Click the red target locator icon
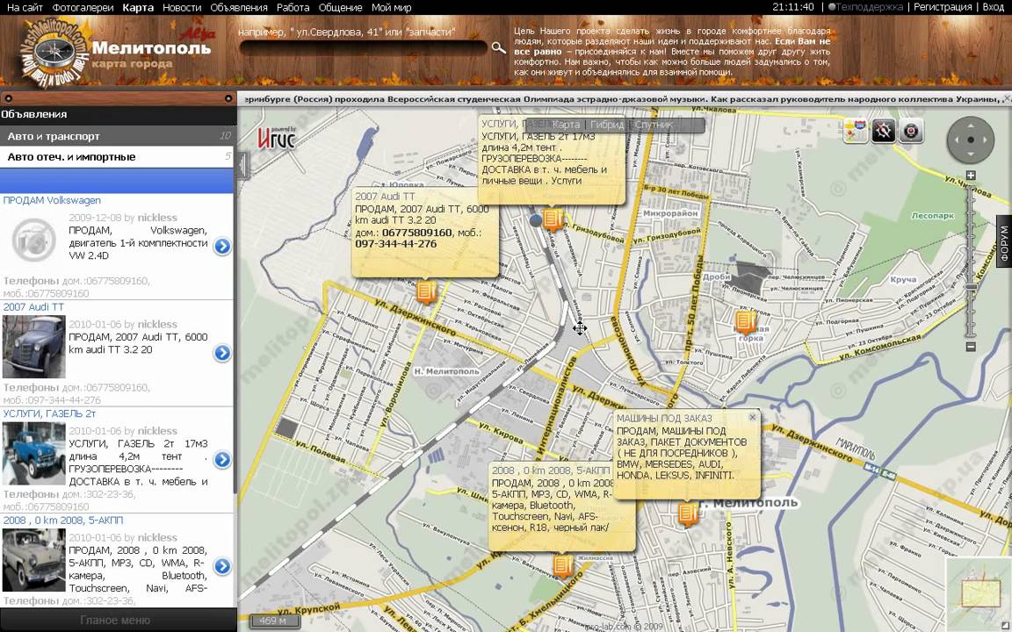This screenshot has width=1012, height=632. coord(911,131)
